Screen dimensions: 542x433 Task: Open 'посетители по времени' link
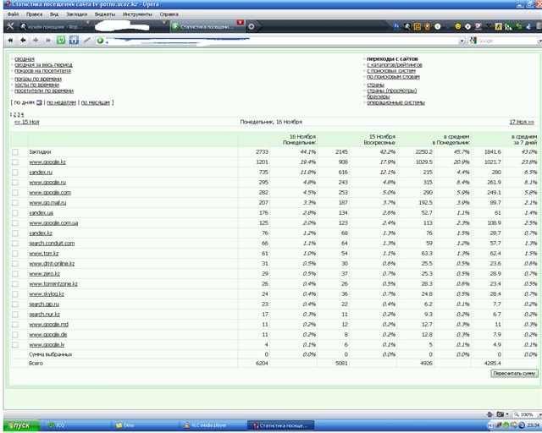point(44,90)
